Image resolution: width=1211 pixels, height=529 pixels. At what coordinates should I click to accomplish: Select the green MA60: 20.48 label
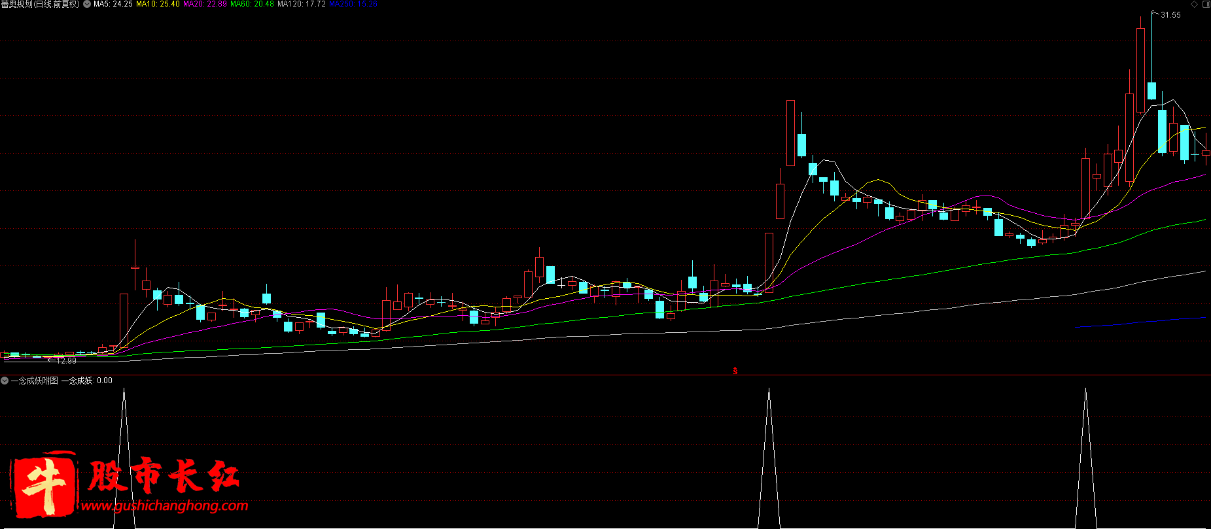[252, 4]
